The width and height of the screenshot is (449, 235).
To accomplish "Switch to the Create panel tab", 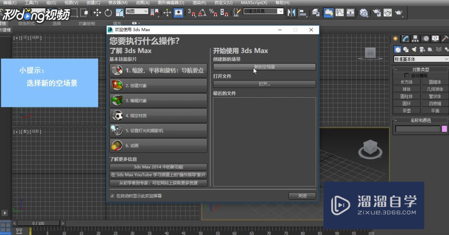I will pos(395,38).
